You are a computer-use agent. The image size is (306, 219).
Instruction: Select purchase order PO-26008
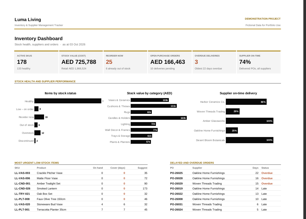click(x=176, y=199)
